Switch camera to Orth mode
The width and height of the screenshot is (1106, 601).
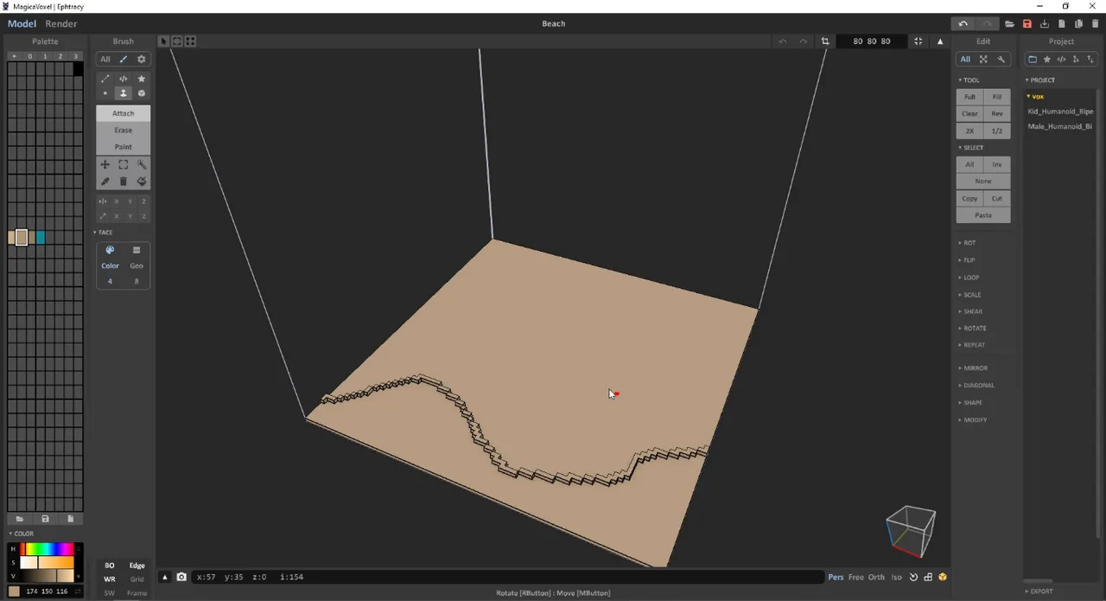[876, 577]
